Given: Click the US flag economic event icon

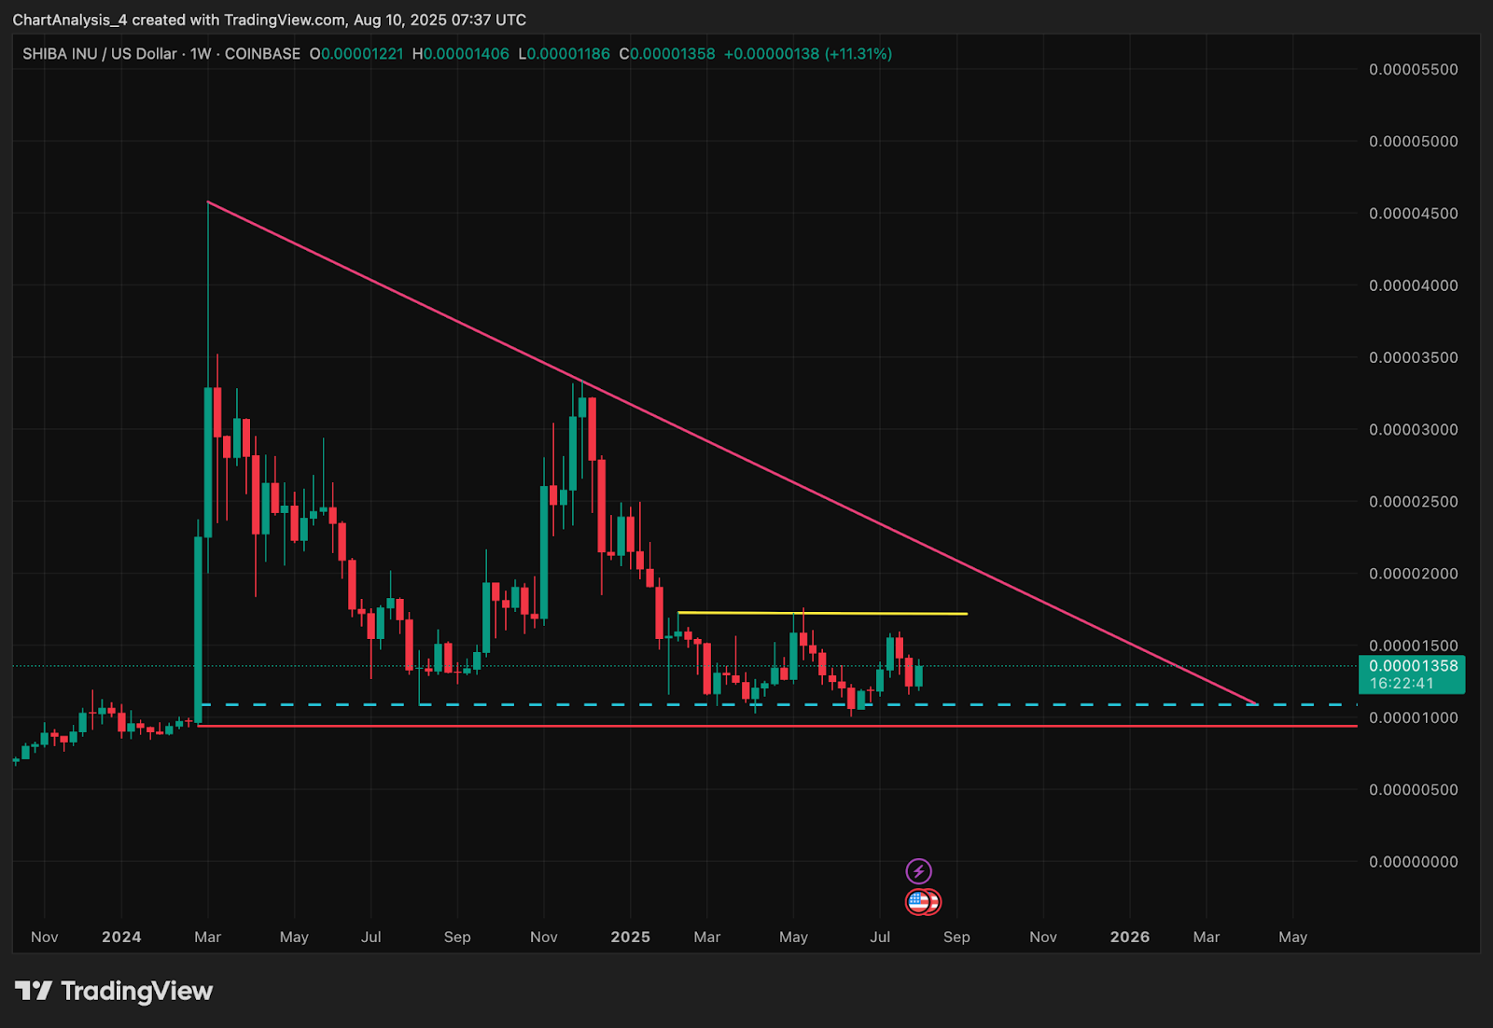Looking at the screenshot, I should click(919, 902).
